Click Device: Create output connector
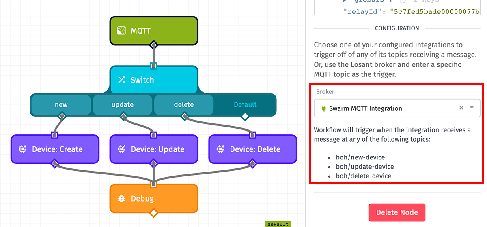The width and height of the screenshot is (487, 227). pyautogui.click(x=55, y=163)
